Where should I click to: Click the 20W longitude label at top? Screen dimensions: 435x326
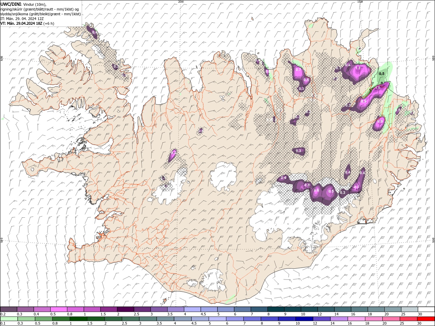(x=181, y=2)
